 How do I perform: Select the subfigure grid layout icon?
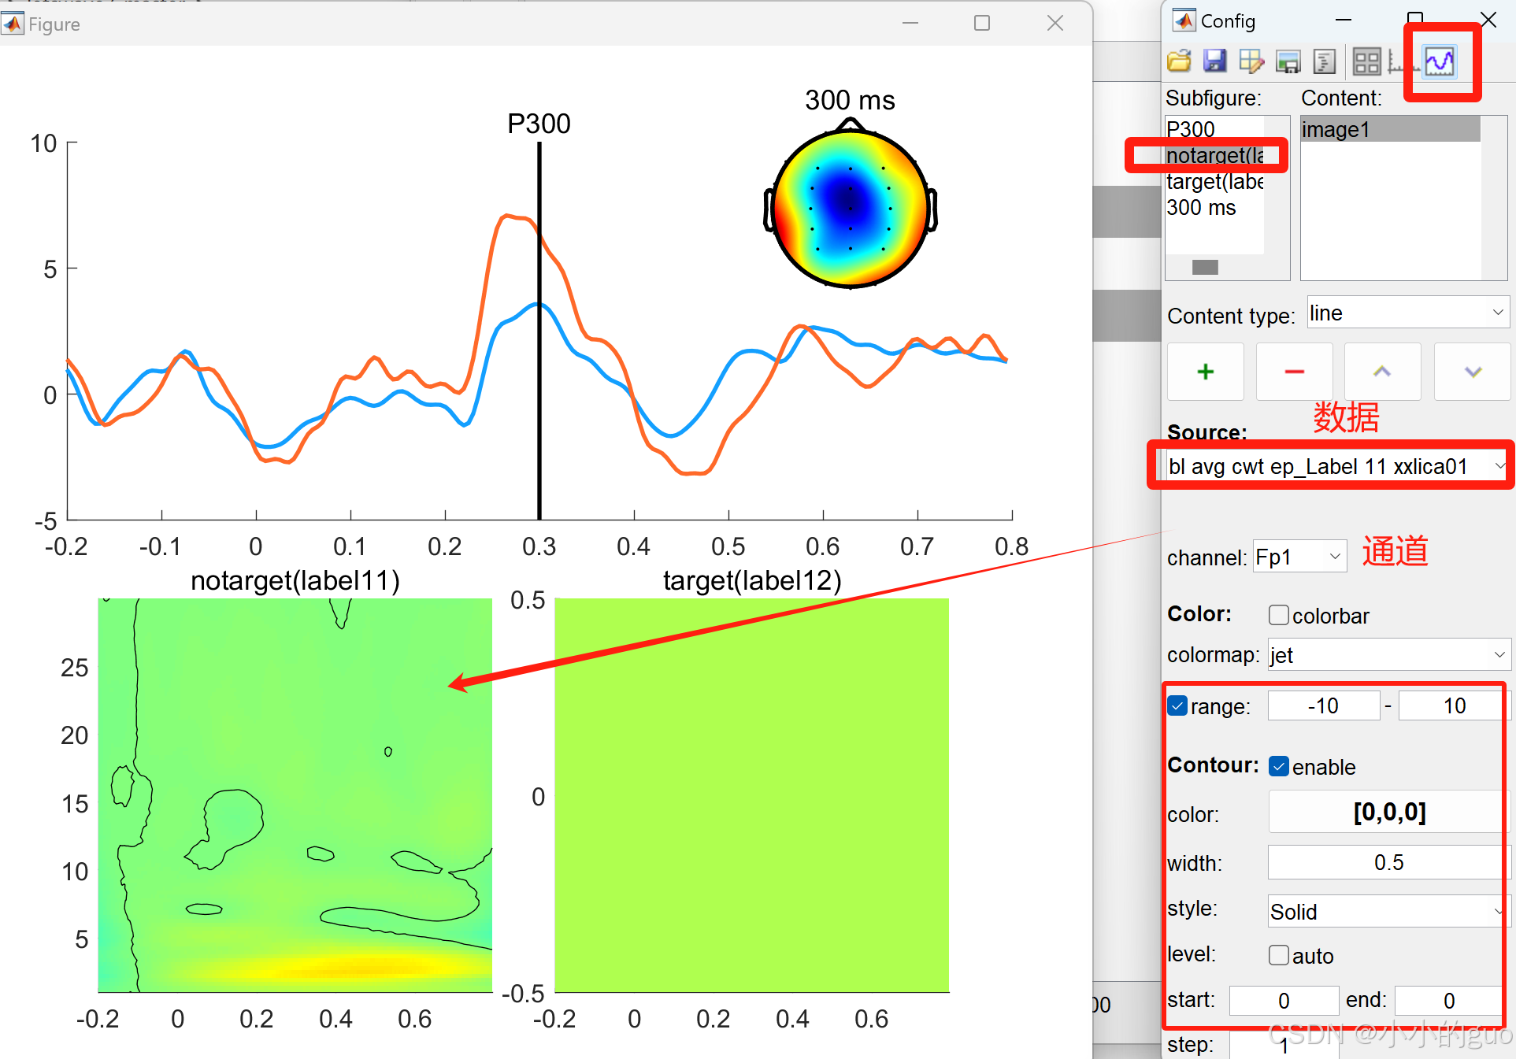point(1366,61)
